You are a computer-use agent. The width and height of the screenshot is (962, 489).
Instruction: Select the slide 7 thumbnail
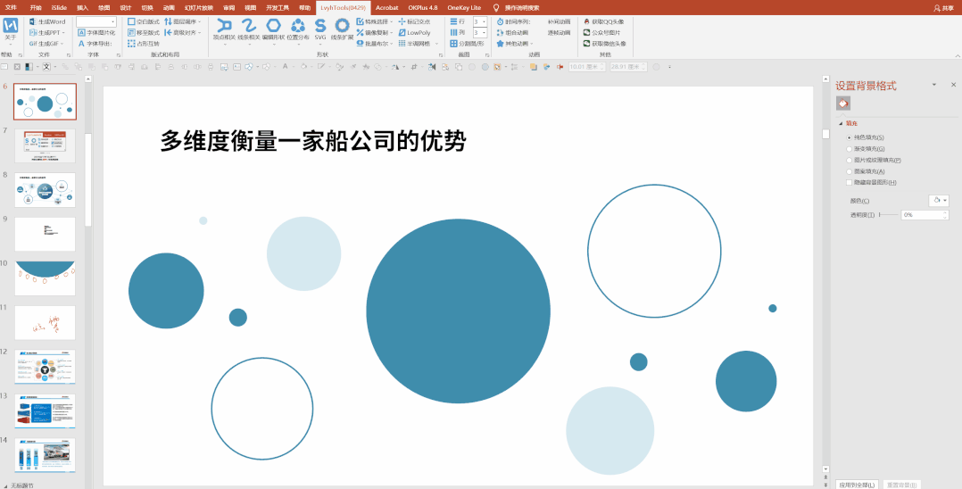tap(45, 146)
